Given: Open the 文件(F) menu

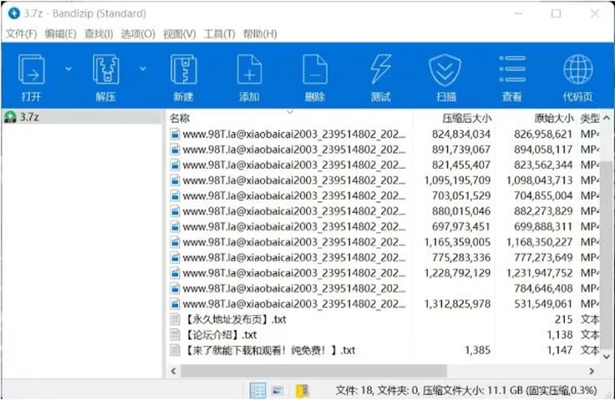Looking at the screenshot, I should pos(22,34).
